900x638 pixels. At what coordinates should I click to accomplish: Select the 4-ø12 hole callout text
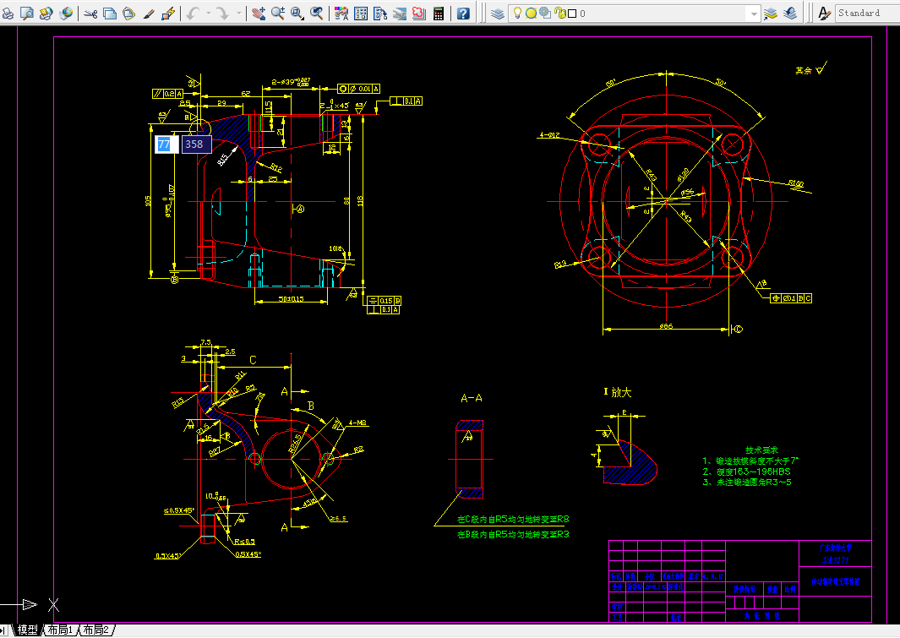549,135
